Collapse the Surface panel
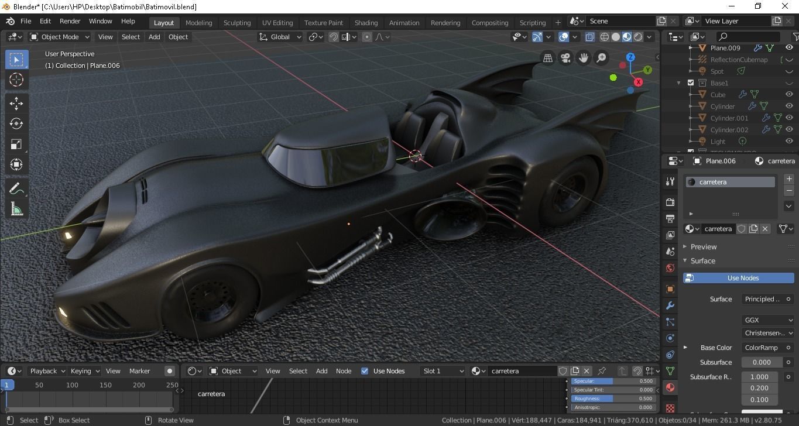 (x=702, y=261)
